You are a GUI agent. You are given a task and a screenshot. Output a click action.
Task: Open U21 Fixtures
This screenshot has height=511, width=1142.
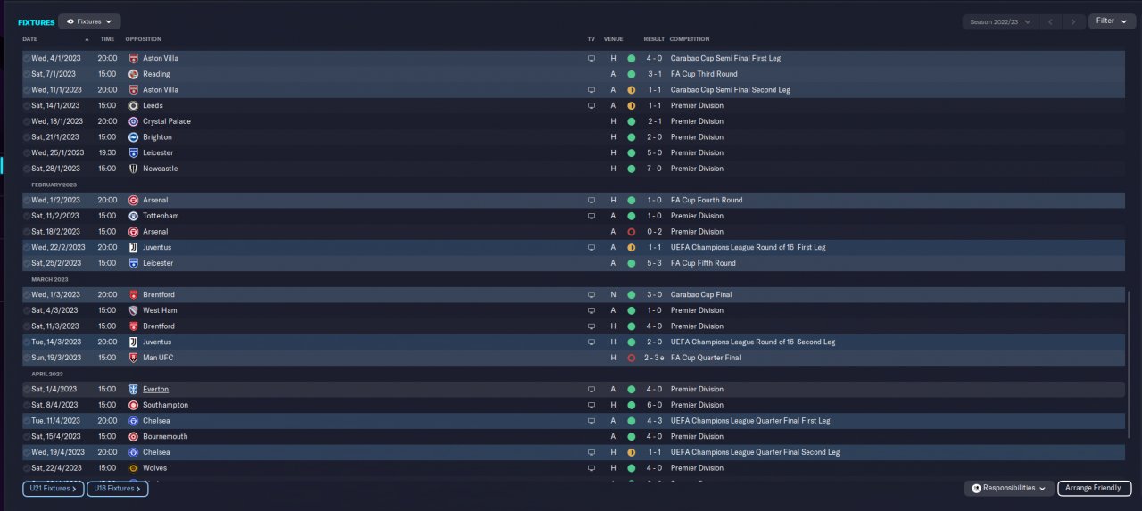pyautogui.click(x=54, y=489)
